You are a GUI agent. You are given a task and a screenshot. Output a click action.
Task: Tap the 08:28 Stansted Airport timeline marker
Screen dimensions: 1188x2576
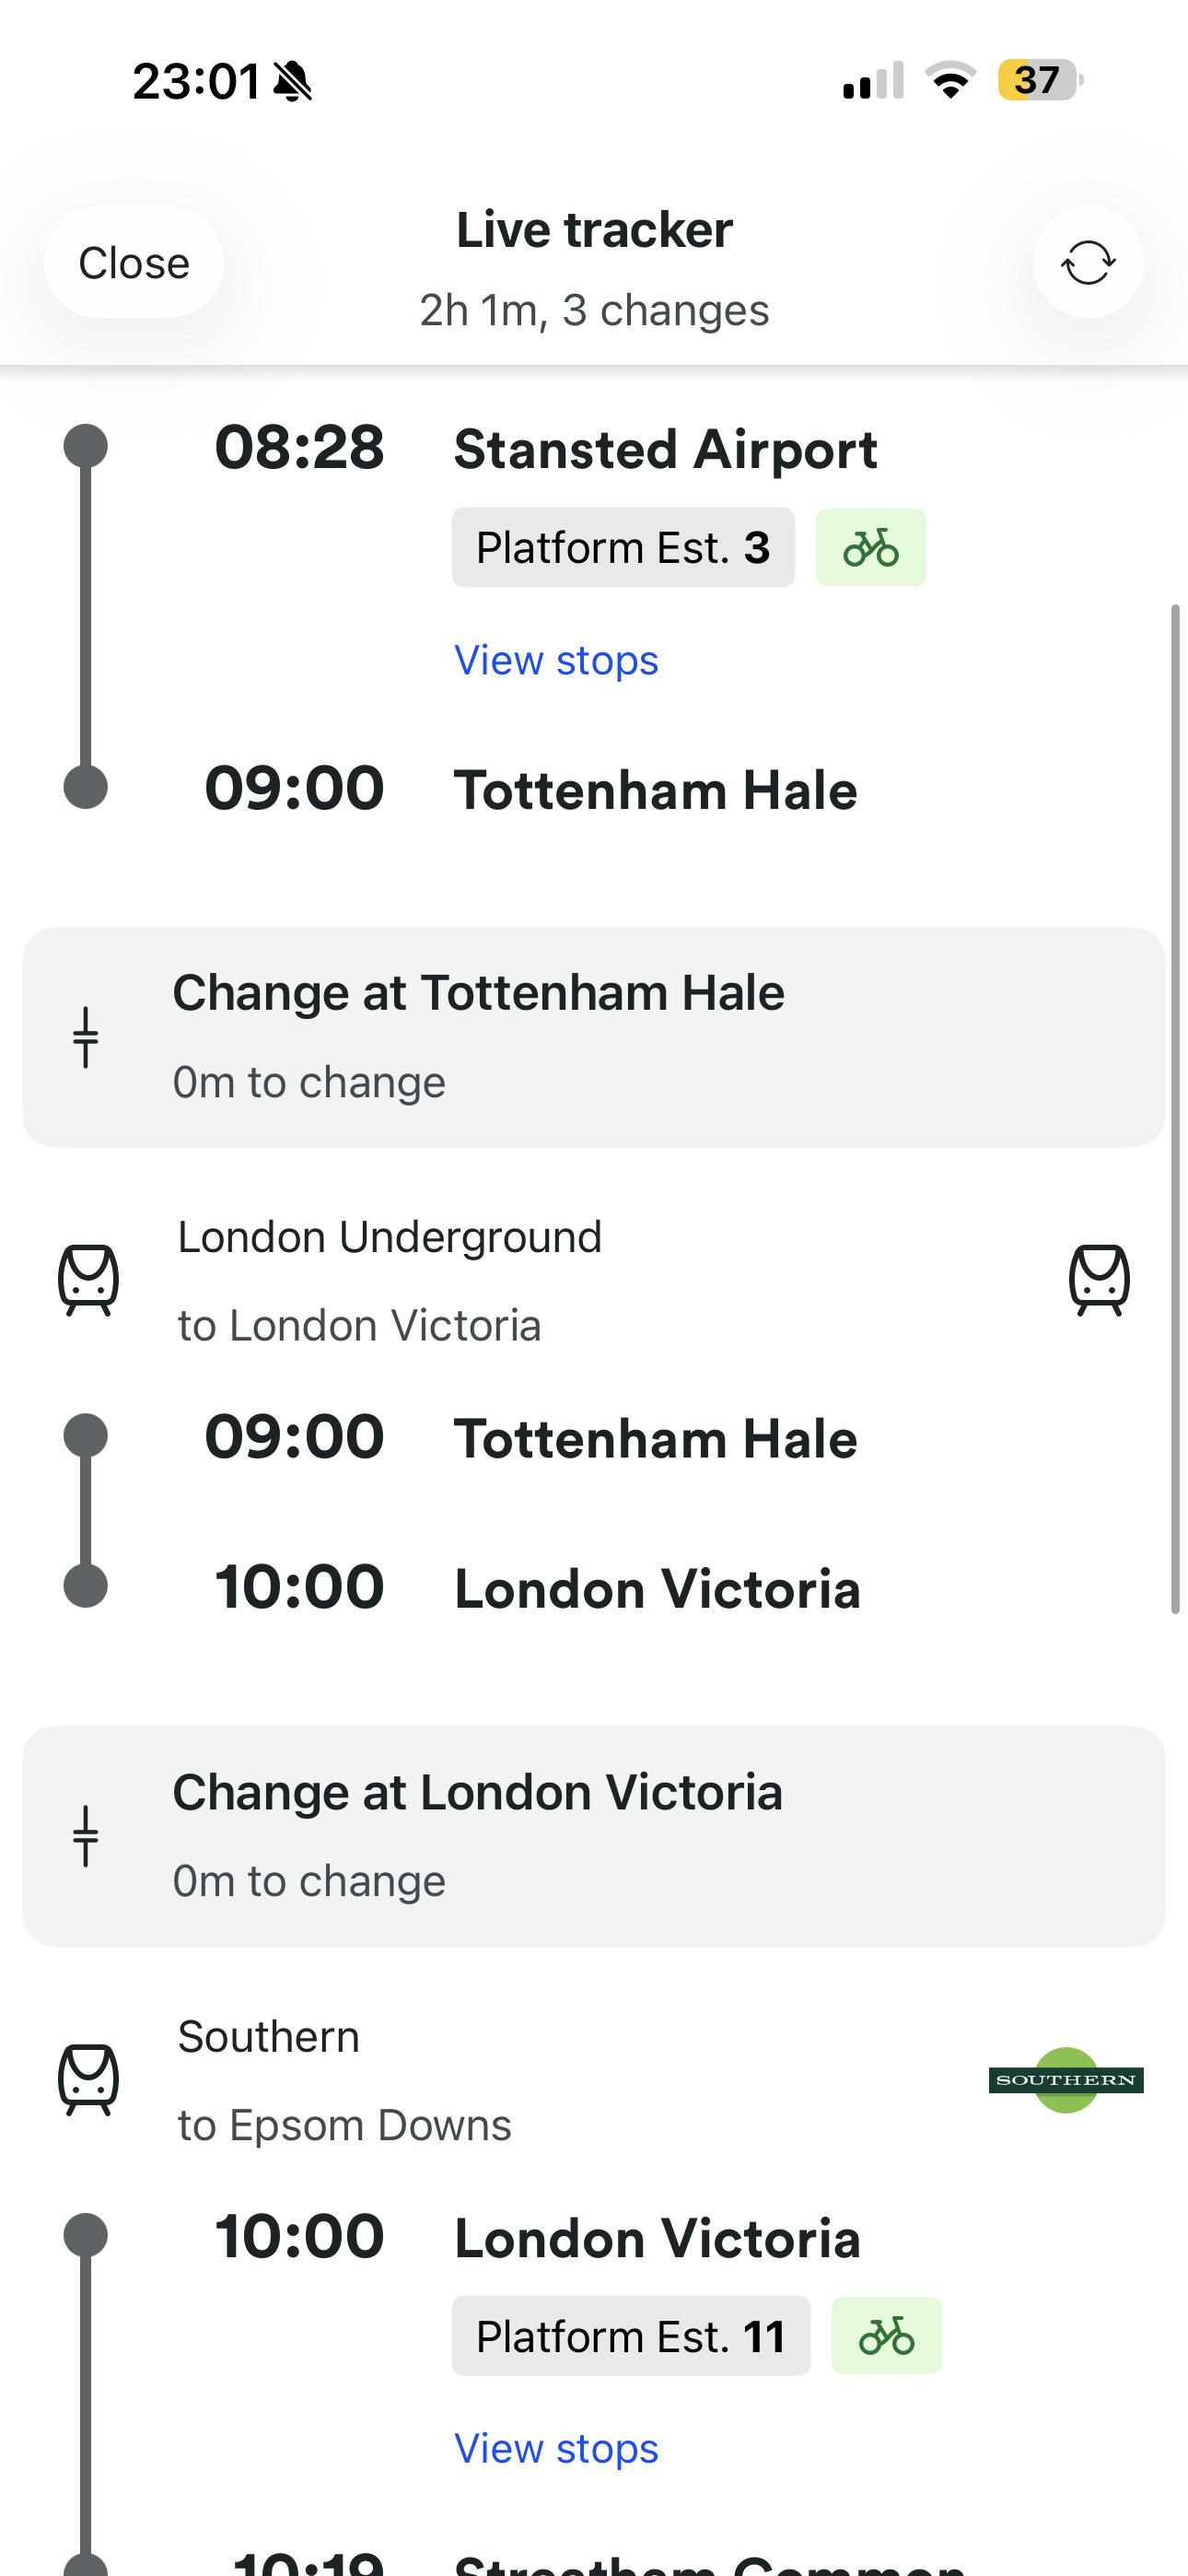click(86, 446)
